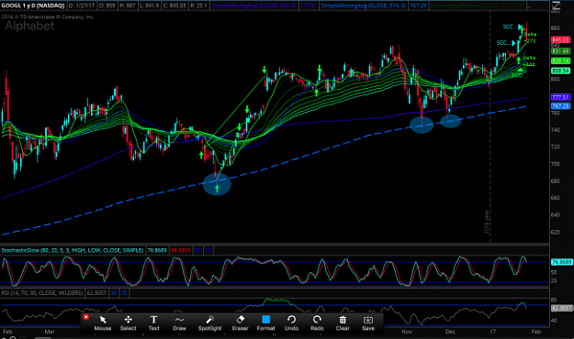This screenshot has width=574, height=339.
Task: Click the H: 867 high value
Action: [x=128, y=5]
